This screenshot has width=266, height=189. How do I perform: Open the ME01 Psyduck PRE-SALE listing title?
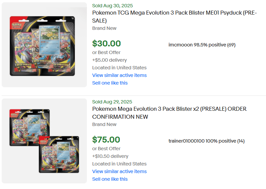(x=174, y=17)
